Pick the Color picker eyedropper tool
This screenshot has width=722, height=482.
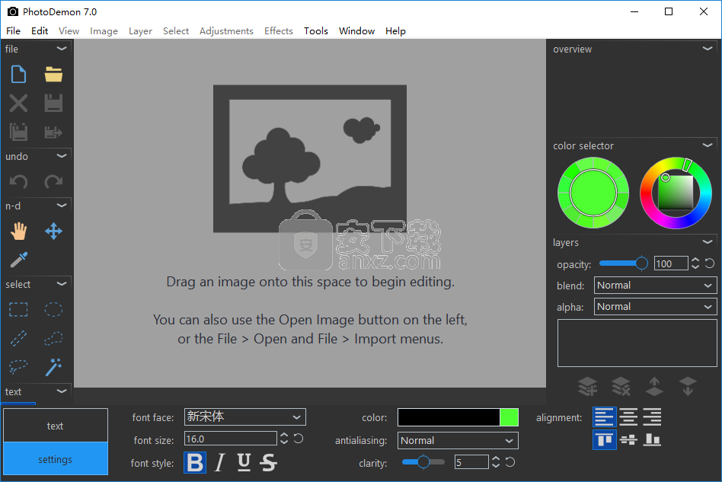click(x=18, y=260)
